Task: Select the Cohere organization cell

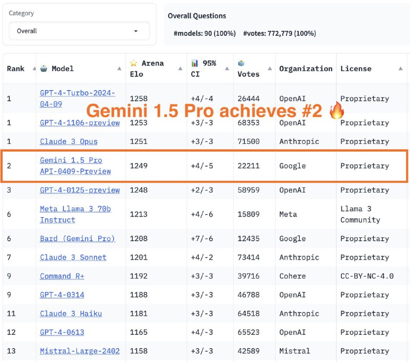Action: [x=292, y=276]
